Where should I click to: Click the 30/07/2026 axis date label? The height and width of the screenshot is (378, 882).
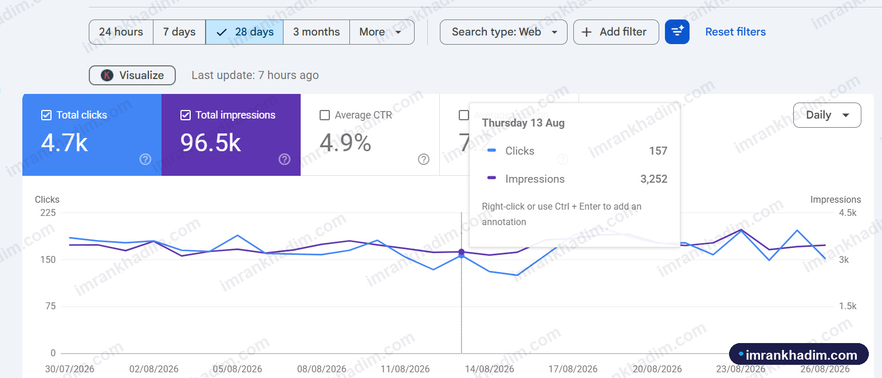(70, 369)
